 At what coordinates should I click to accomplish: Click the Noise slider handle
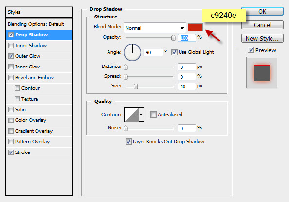point(126,128)
